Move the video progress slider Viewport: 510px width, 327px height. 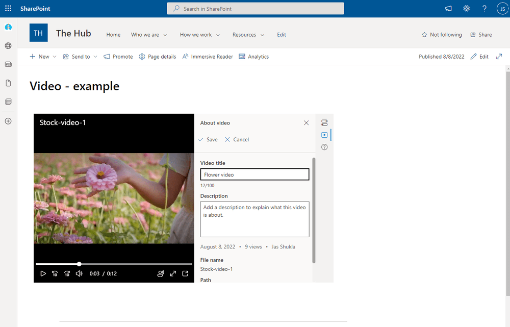79,264
